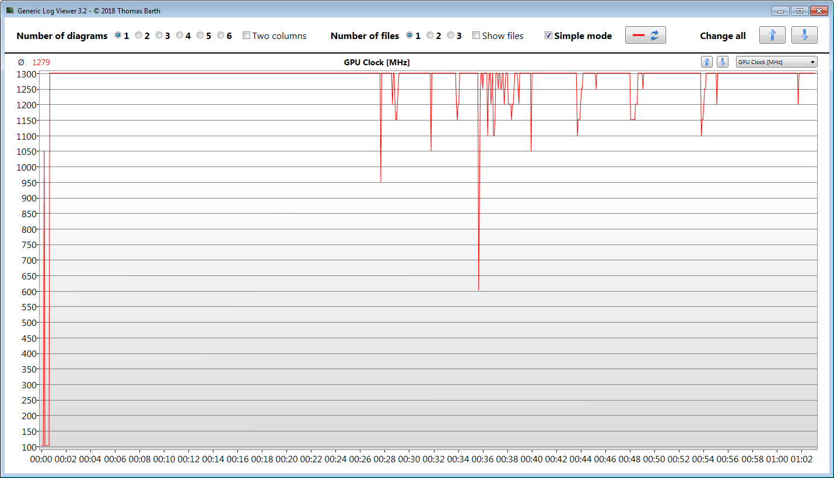Image resolution: width=834 pixels, height=478 pixels.
Task: Set number of diagrams to 1
Action: (118, 36)
